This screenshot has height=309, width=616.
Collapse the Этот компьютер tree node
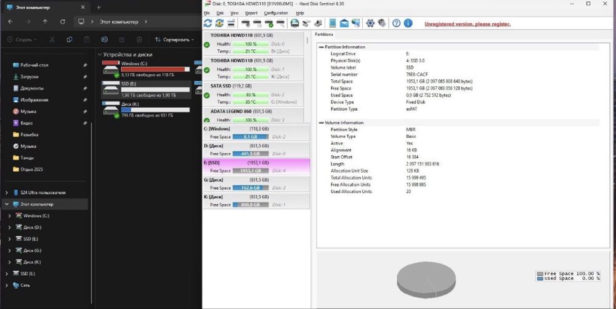[7, 204]
